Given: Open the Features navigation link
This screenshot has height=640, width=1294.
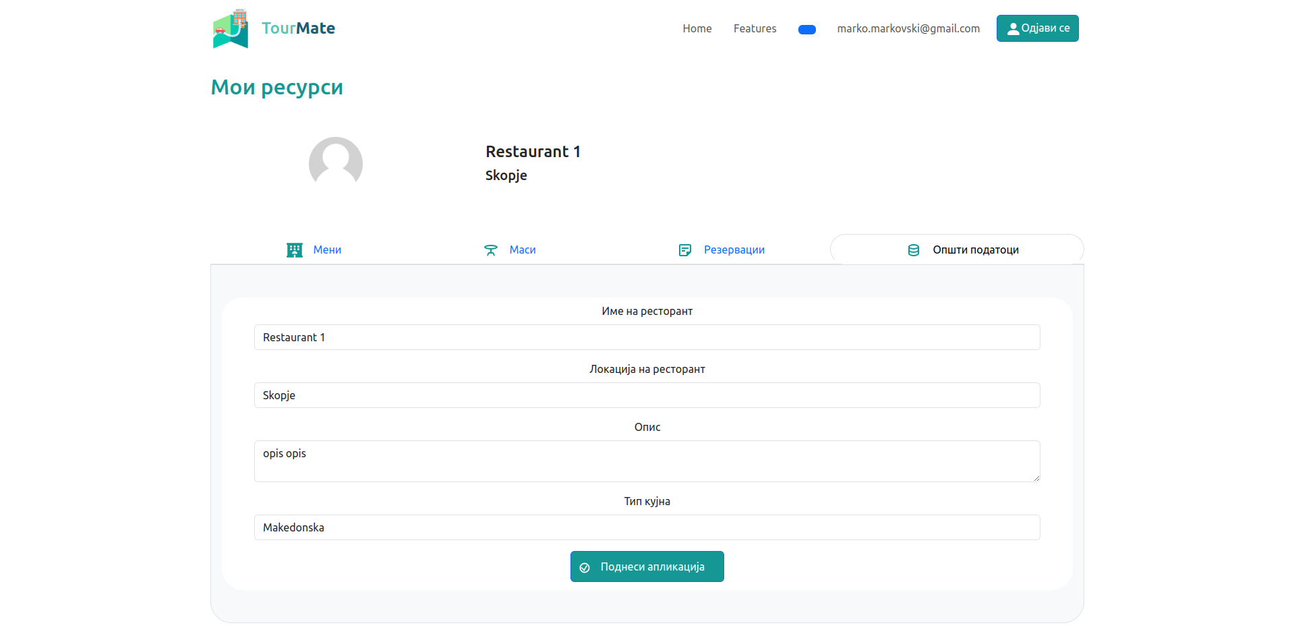Looking at the screenshot, I should 755,28.
